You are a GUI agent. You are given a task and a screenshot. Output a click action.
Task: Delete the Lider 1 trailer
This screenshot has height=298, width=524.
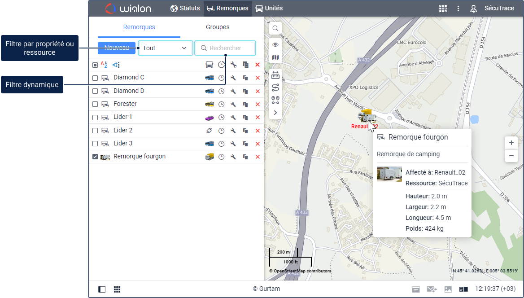(258, 117)
